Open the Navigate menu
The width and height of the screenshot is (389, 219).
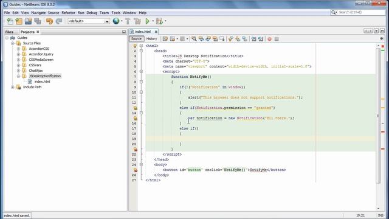38,13
